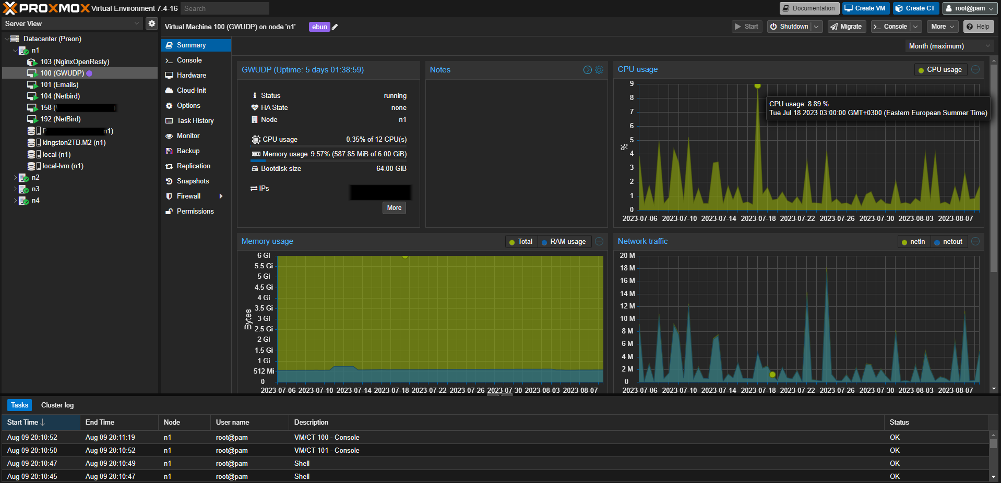Image resolution: width=1001 pixels, height=483 pixels.
Task: Open Permissions section
Action: tap(196, 212)
